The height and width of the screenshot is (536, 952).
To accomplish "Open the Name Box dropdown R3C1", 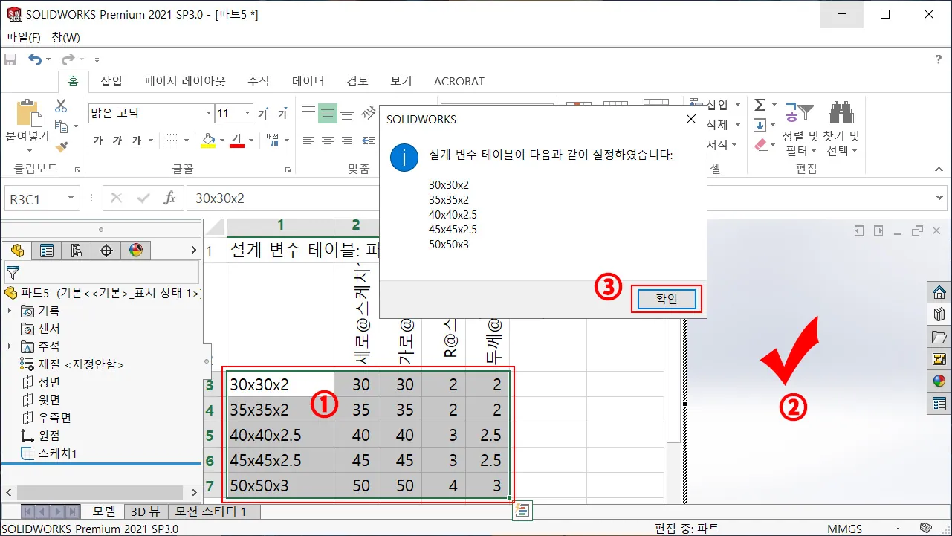I will pyautogui.click(x=71, y=198).
